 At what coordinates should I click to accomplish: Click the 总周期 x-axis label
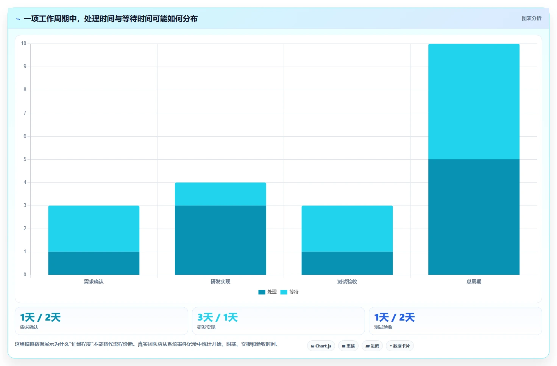point(474,282)
